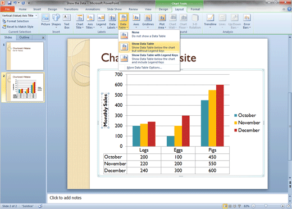Open the Axes options
Image resolution: width=292 pixels, height=209 pixels.
(x=136, y=21)
